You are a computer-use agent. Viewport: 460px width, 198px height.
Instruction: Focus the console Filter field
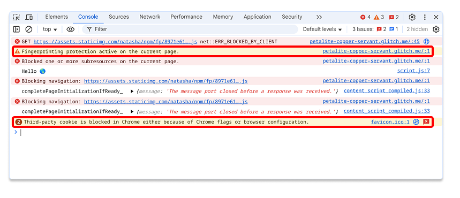[x=190, y=29]
